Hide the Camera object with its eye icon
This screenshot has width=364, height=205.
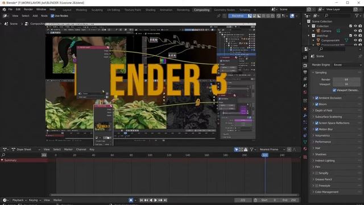point(355,31)
